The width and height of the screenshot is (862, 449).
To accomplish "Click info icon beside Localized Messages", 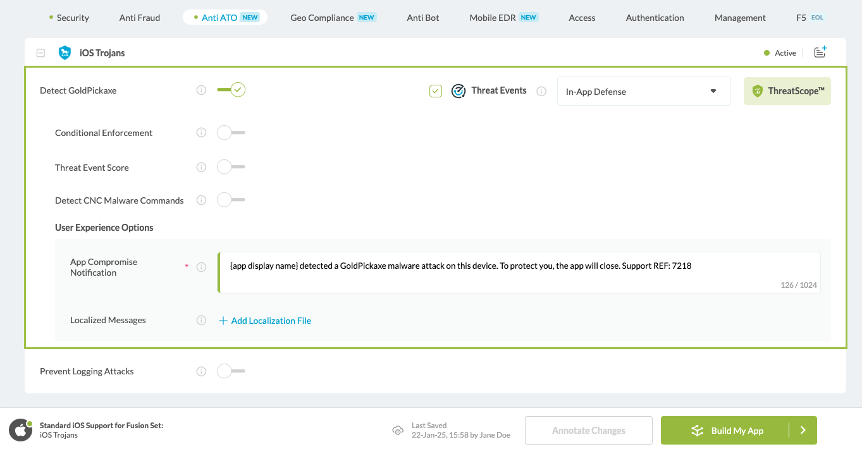I will pyautogui.click(x=201, y=321).
